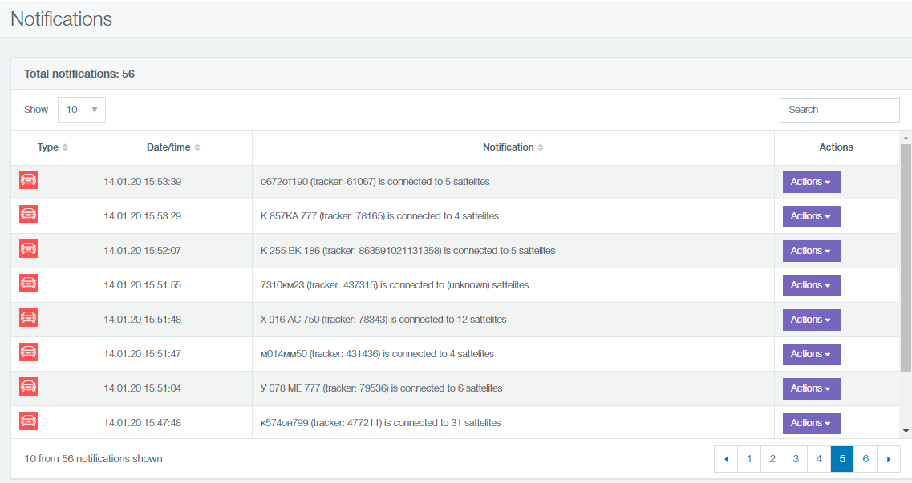Click scrollbar up arrow of table

tap(906, 138)
